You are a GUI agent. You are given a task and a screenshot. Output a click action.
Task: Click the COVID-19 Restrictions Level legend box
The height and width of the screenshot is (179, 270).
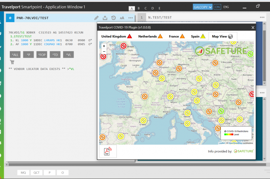coord(236,133)
